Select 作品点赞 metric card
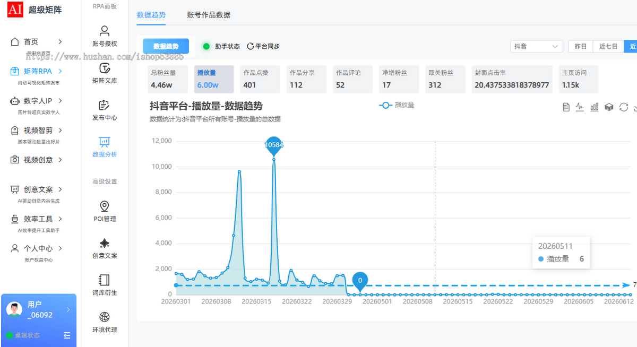Viewport: 637px width, 347px height. coord(260,79)
